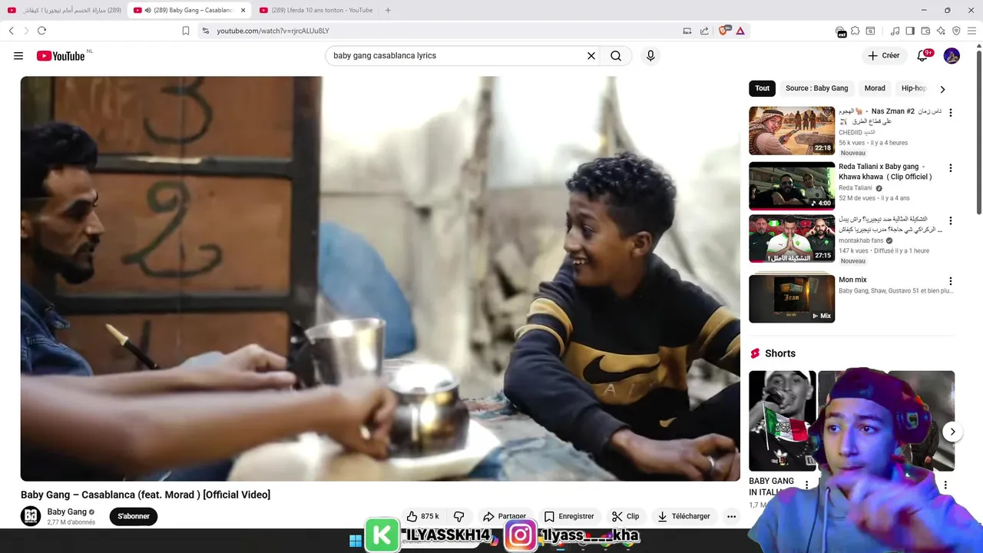Open the Brave Shields lion icon
The image size is (983, 553).
click(723, 31)
